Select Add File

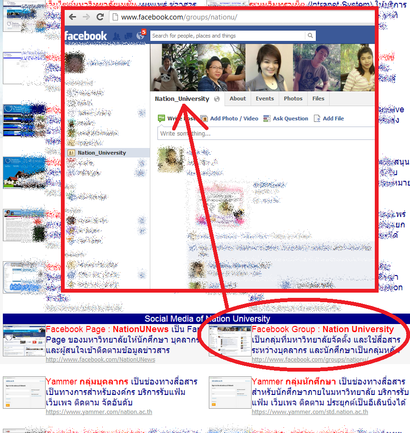point(329,118)
